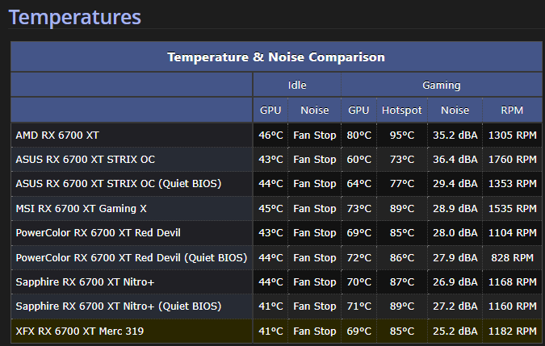Click the 95°C hotspot value for AMD

[x=401, y=135]
